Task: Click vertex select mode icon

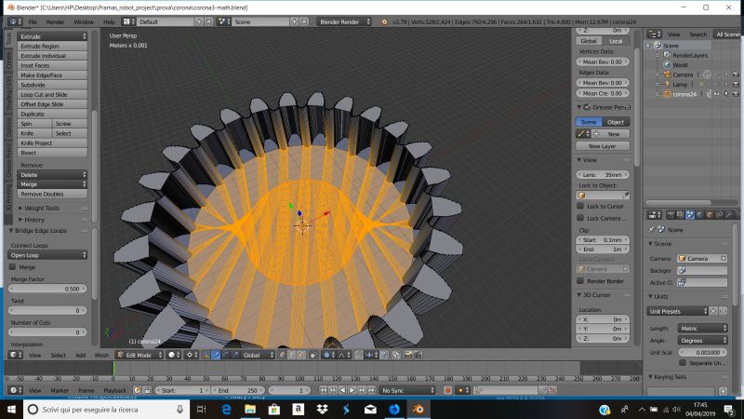Action: [282, 355]
